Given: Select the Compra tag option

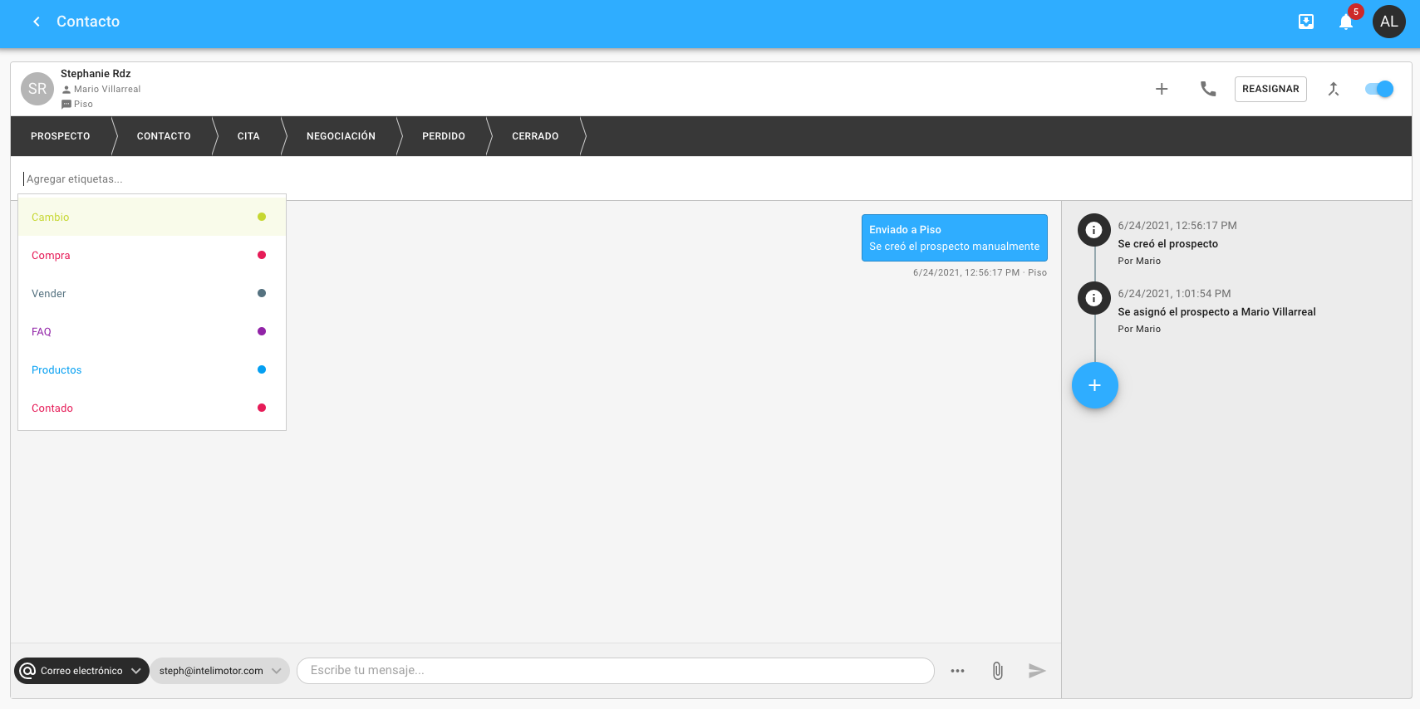Looking at the screenshot, I should 52,256.
